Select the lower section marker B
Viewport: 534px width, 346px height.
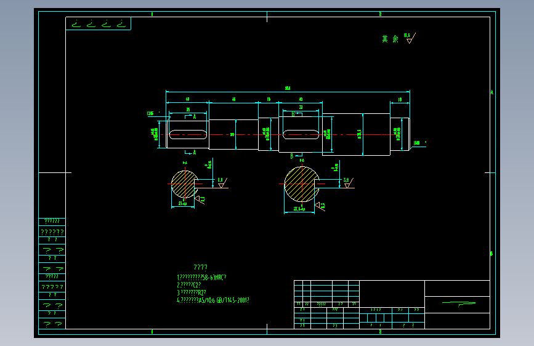point(292,156)
